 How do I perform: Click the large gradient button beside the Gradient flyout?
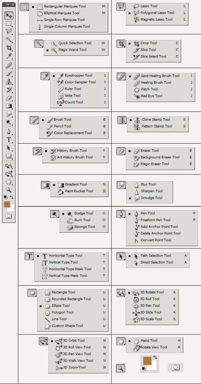click(x=45, y=185)
